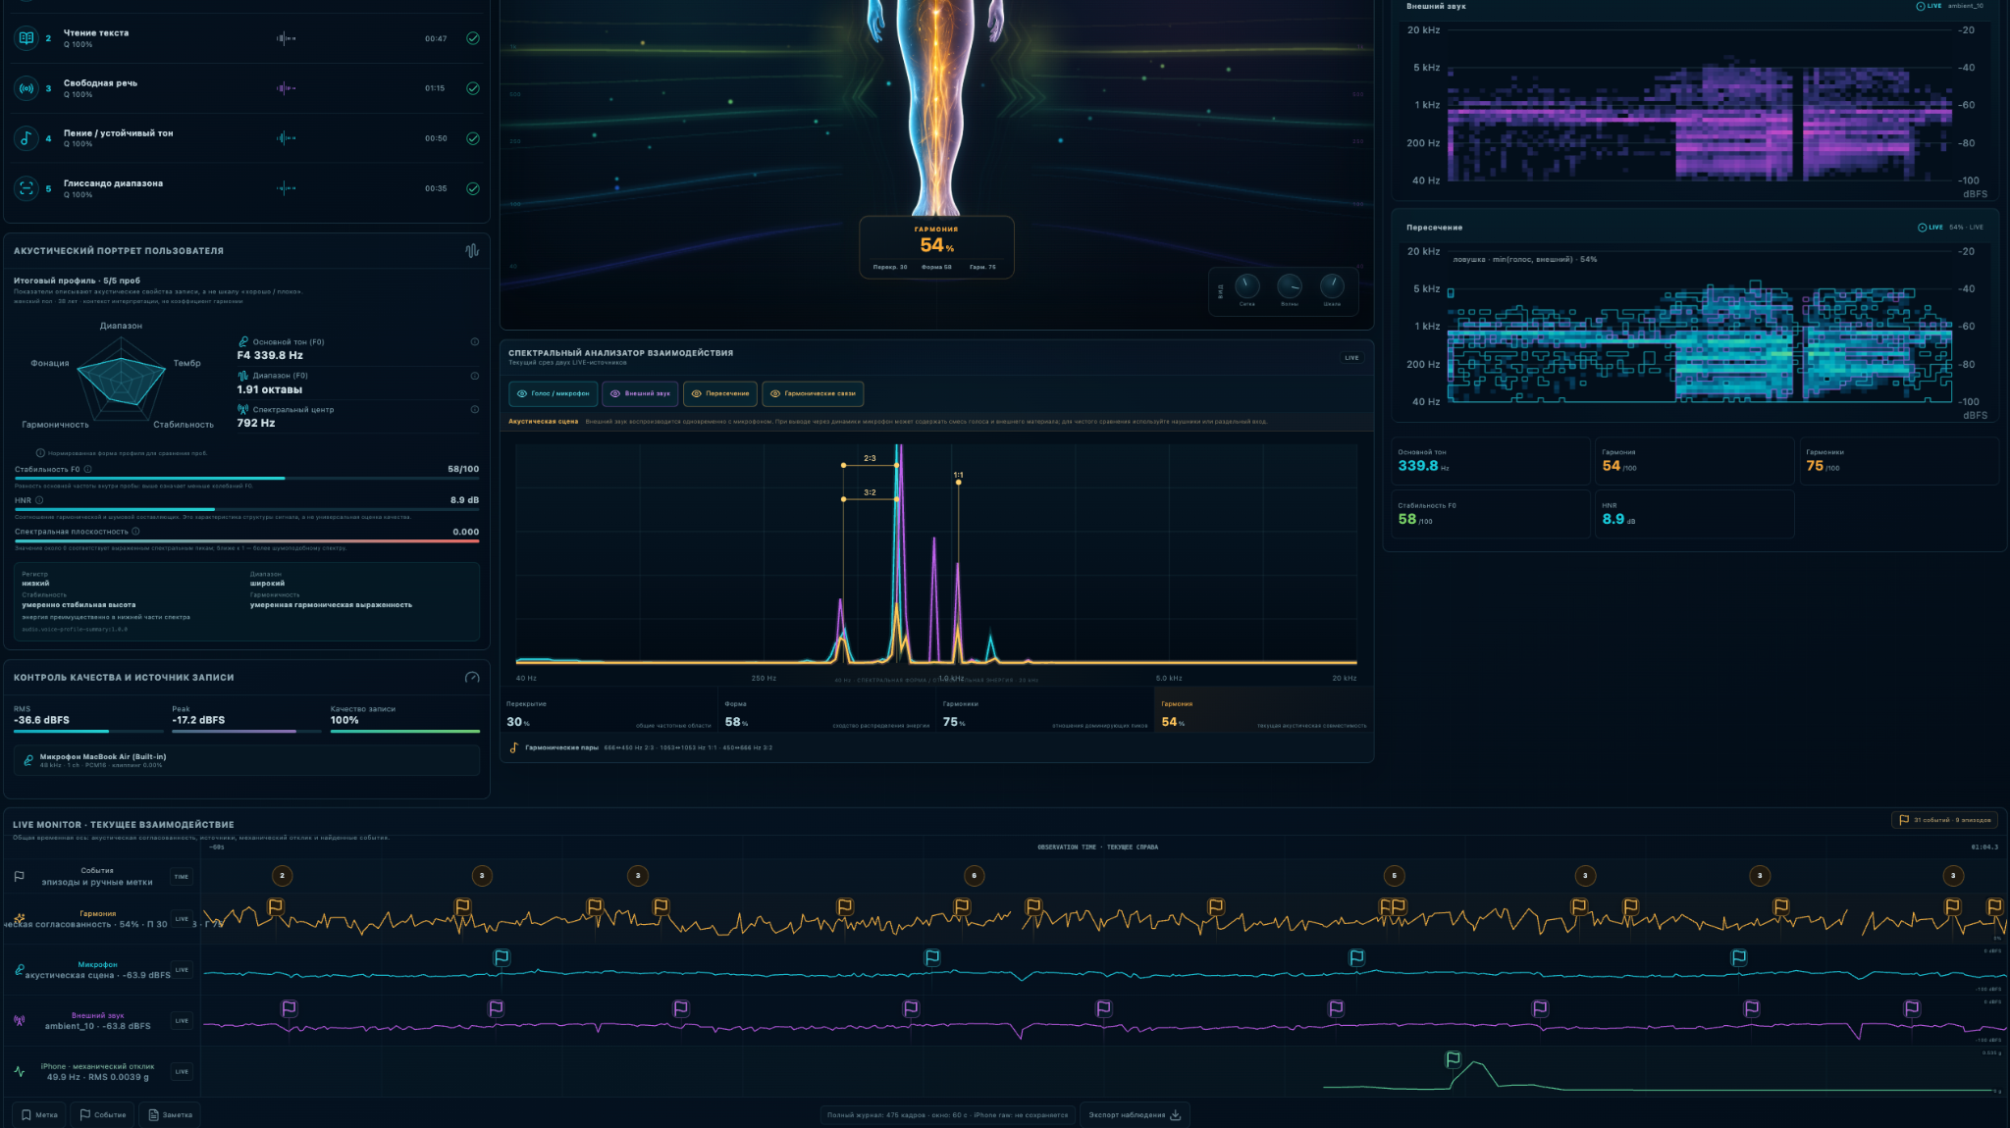Click the music note icon for Пение
This screenshot has height=1128, width=2010.
(26, 138)
